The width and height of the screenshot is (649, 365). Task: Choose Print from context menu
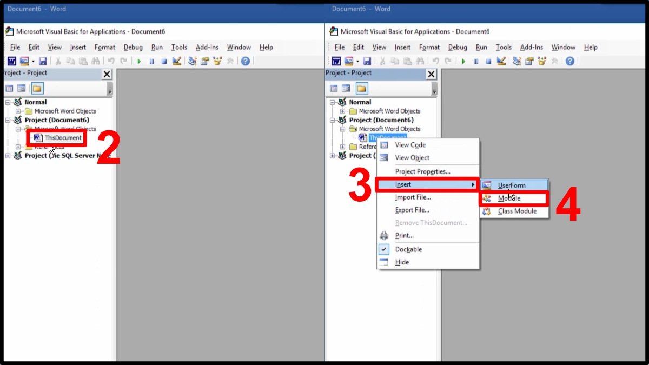coord(428,236)
